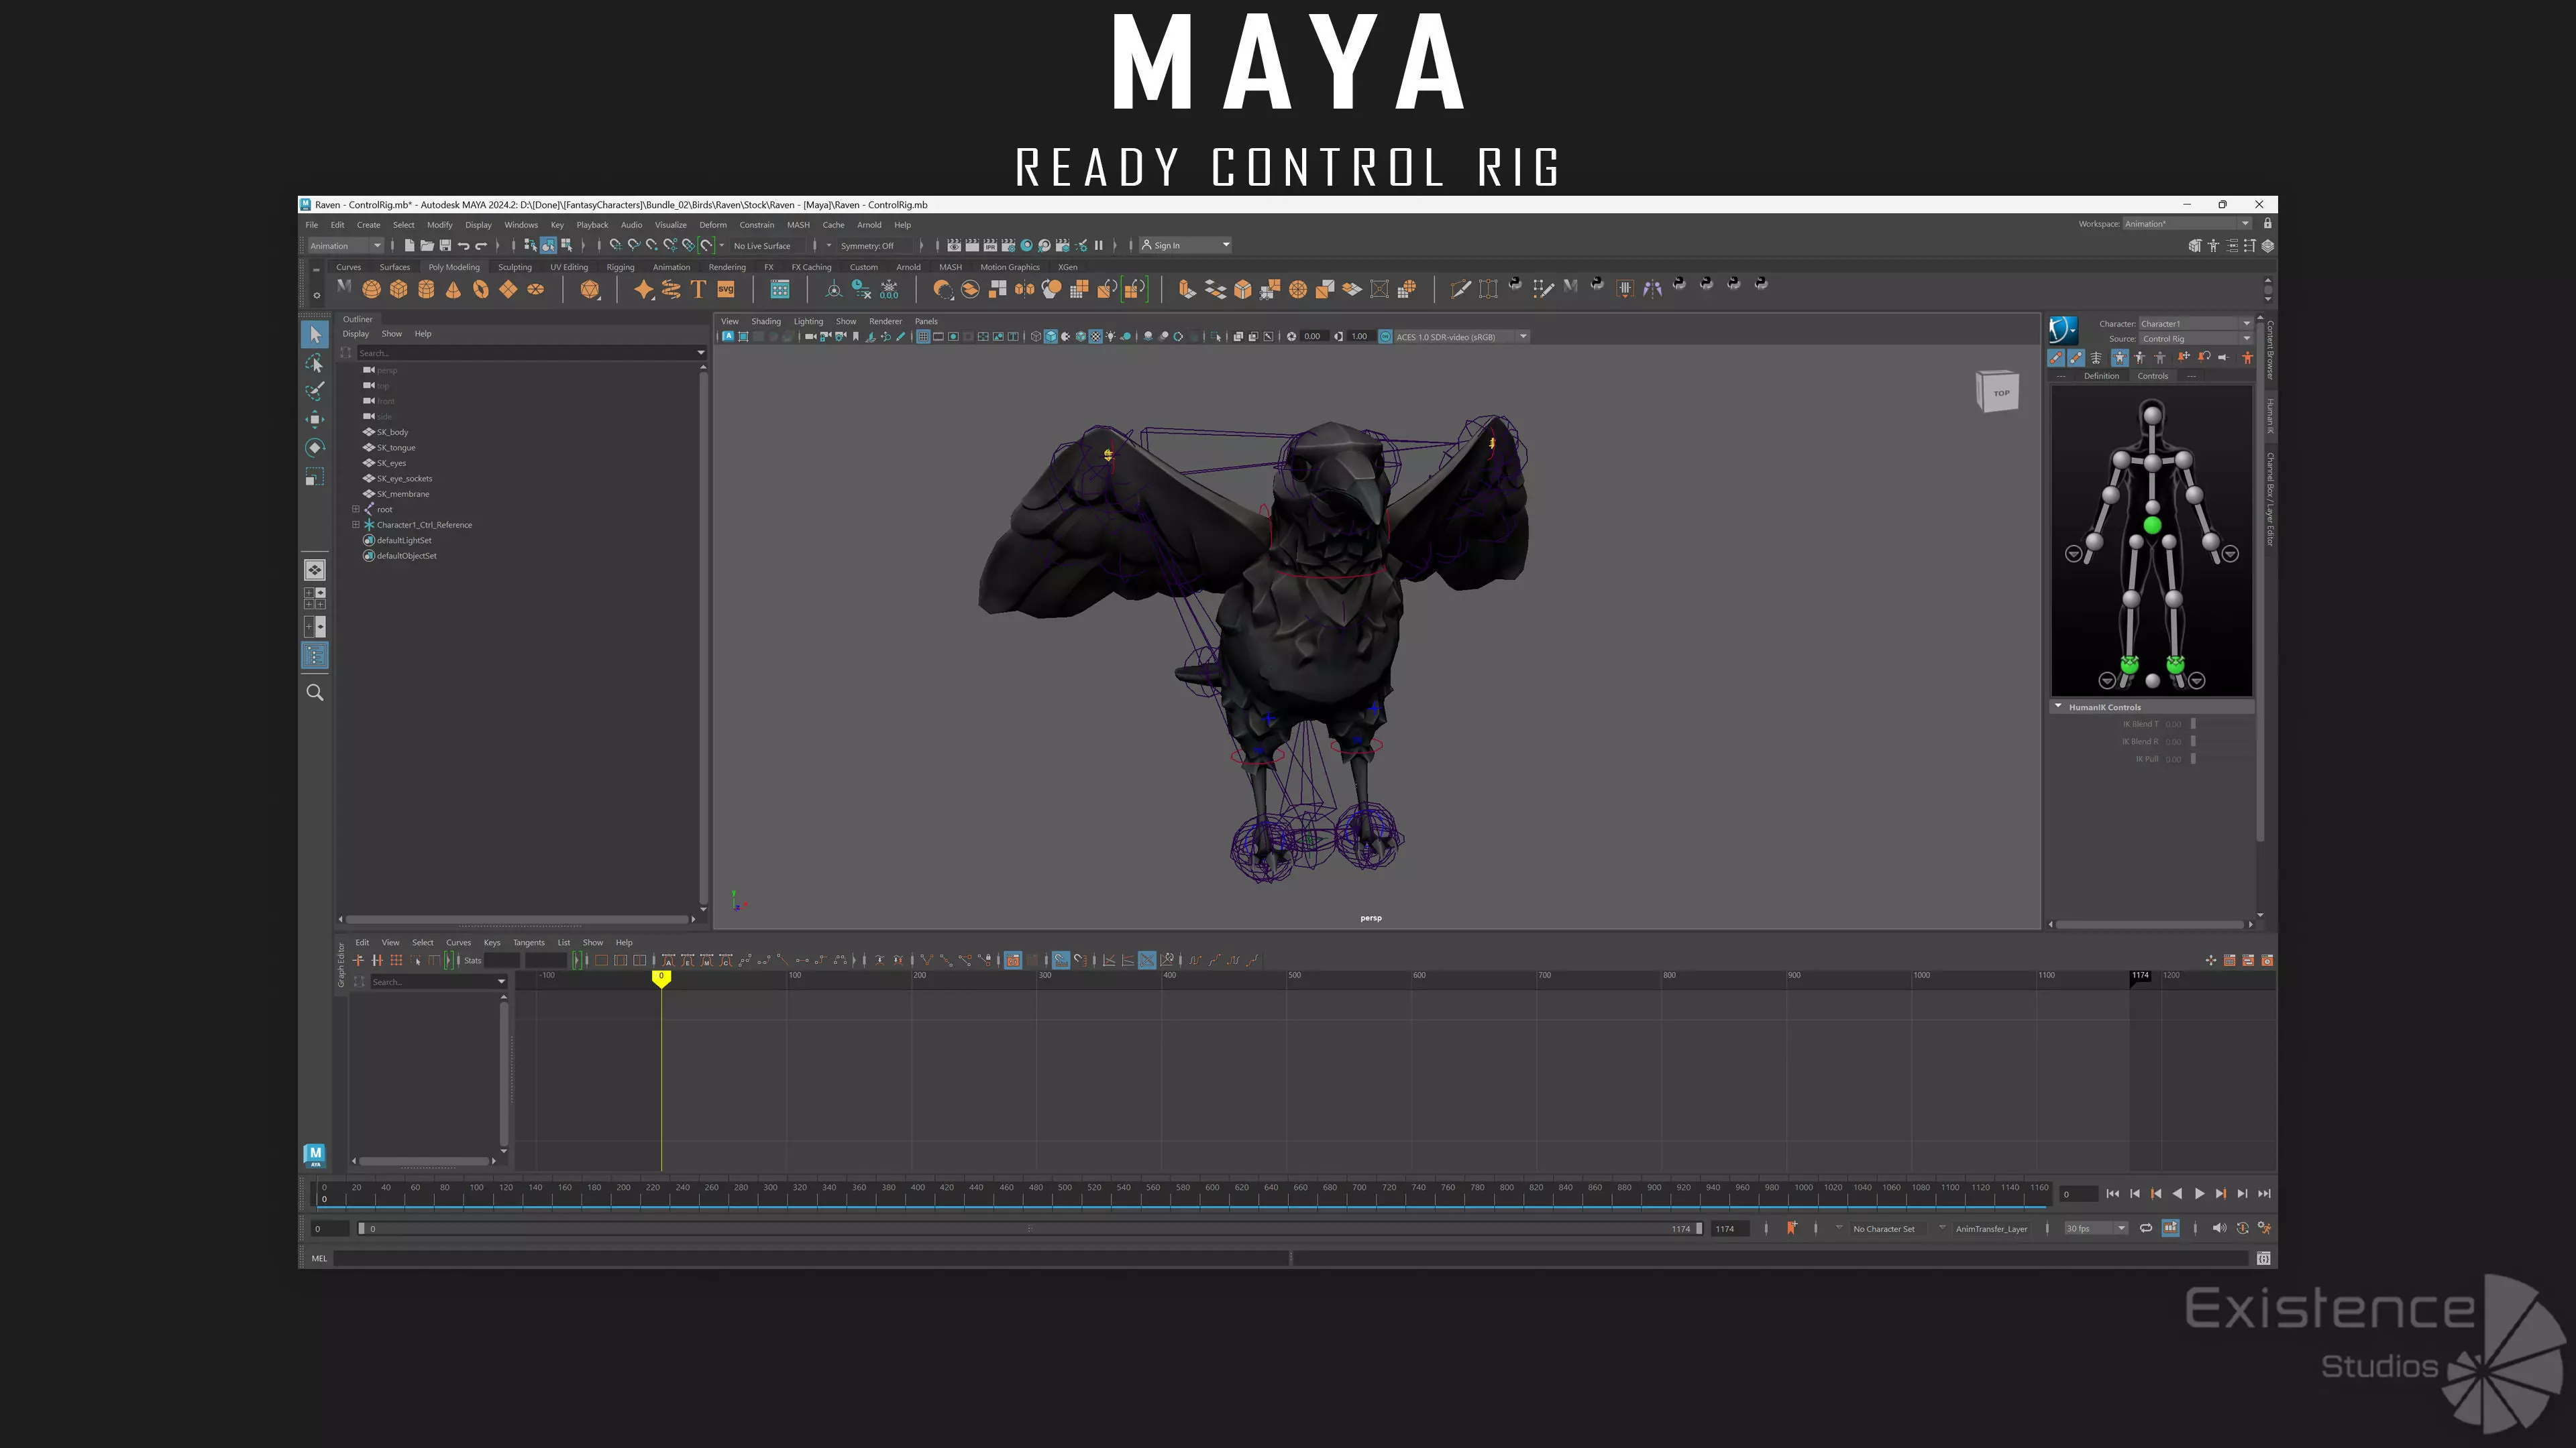The width and height of the screenshot is (2576, 1448).
Task: Click go to start of playback range
Action: pos(2113,1194)
